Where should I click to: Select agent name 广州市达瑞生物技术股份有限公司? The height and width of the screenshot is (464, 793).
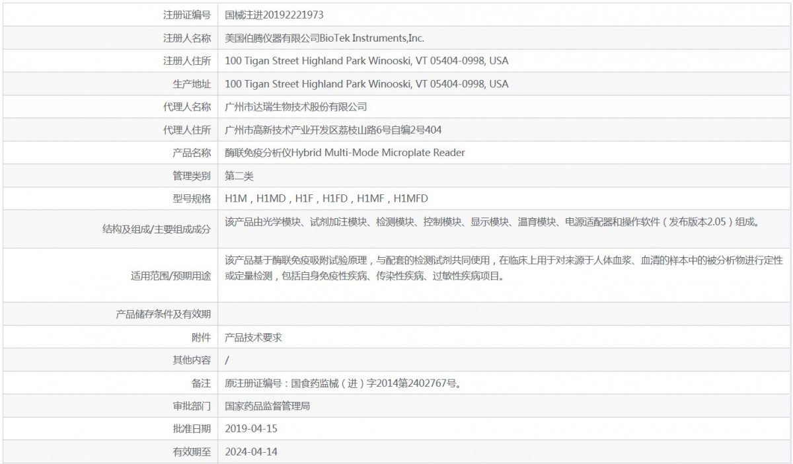point(296,106)
